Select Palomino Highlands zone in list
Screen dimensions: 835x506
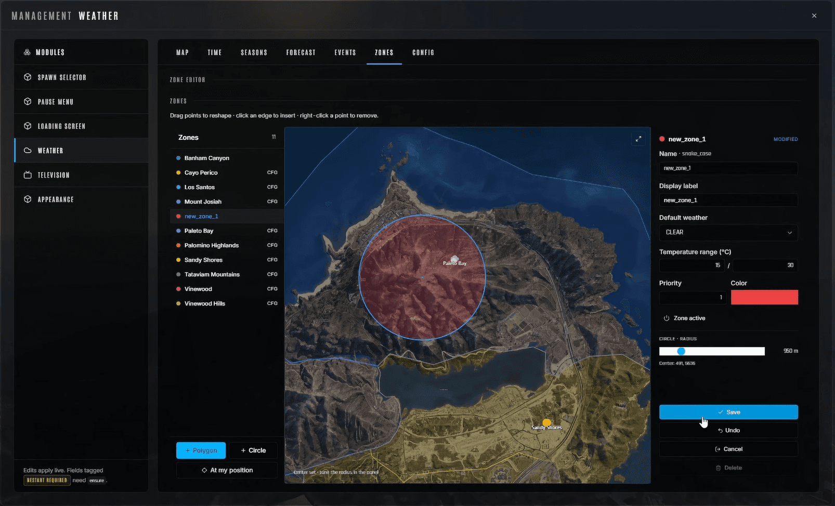tap(227, 245)
